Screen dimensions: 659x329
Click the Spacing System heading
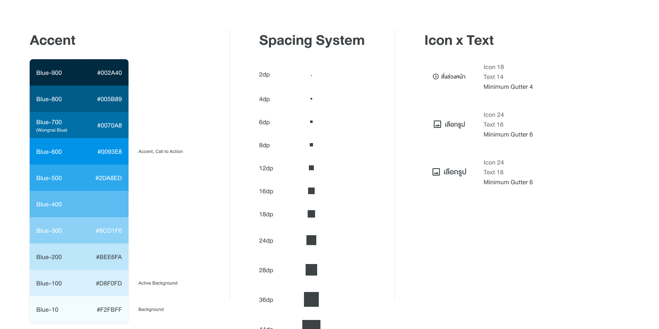(312, 40)
